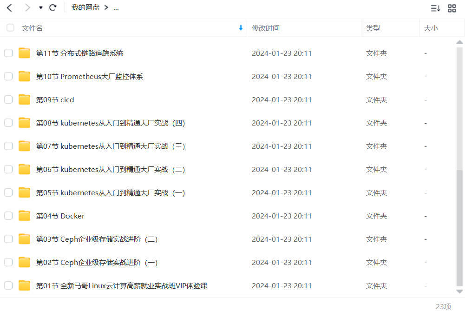Open folder name 第11节 分布式链路追踪系统
Image resolution: width=465 pixels, height=311 pixels.
point(79,53)
